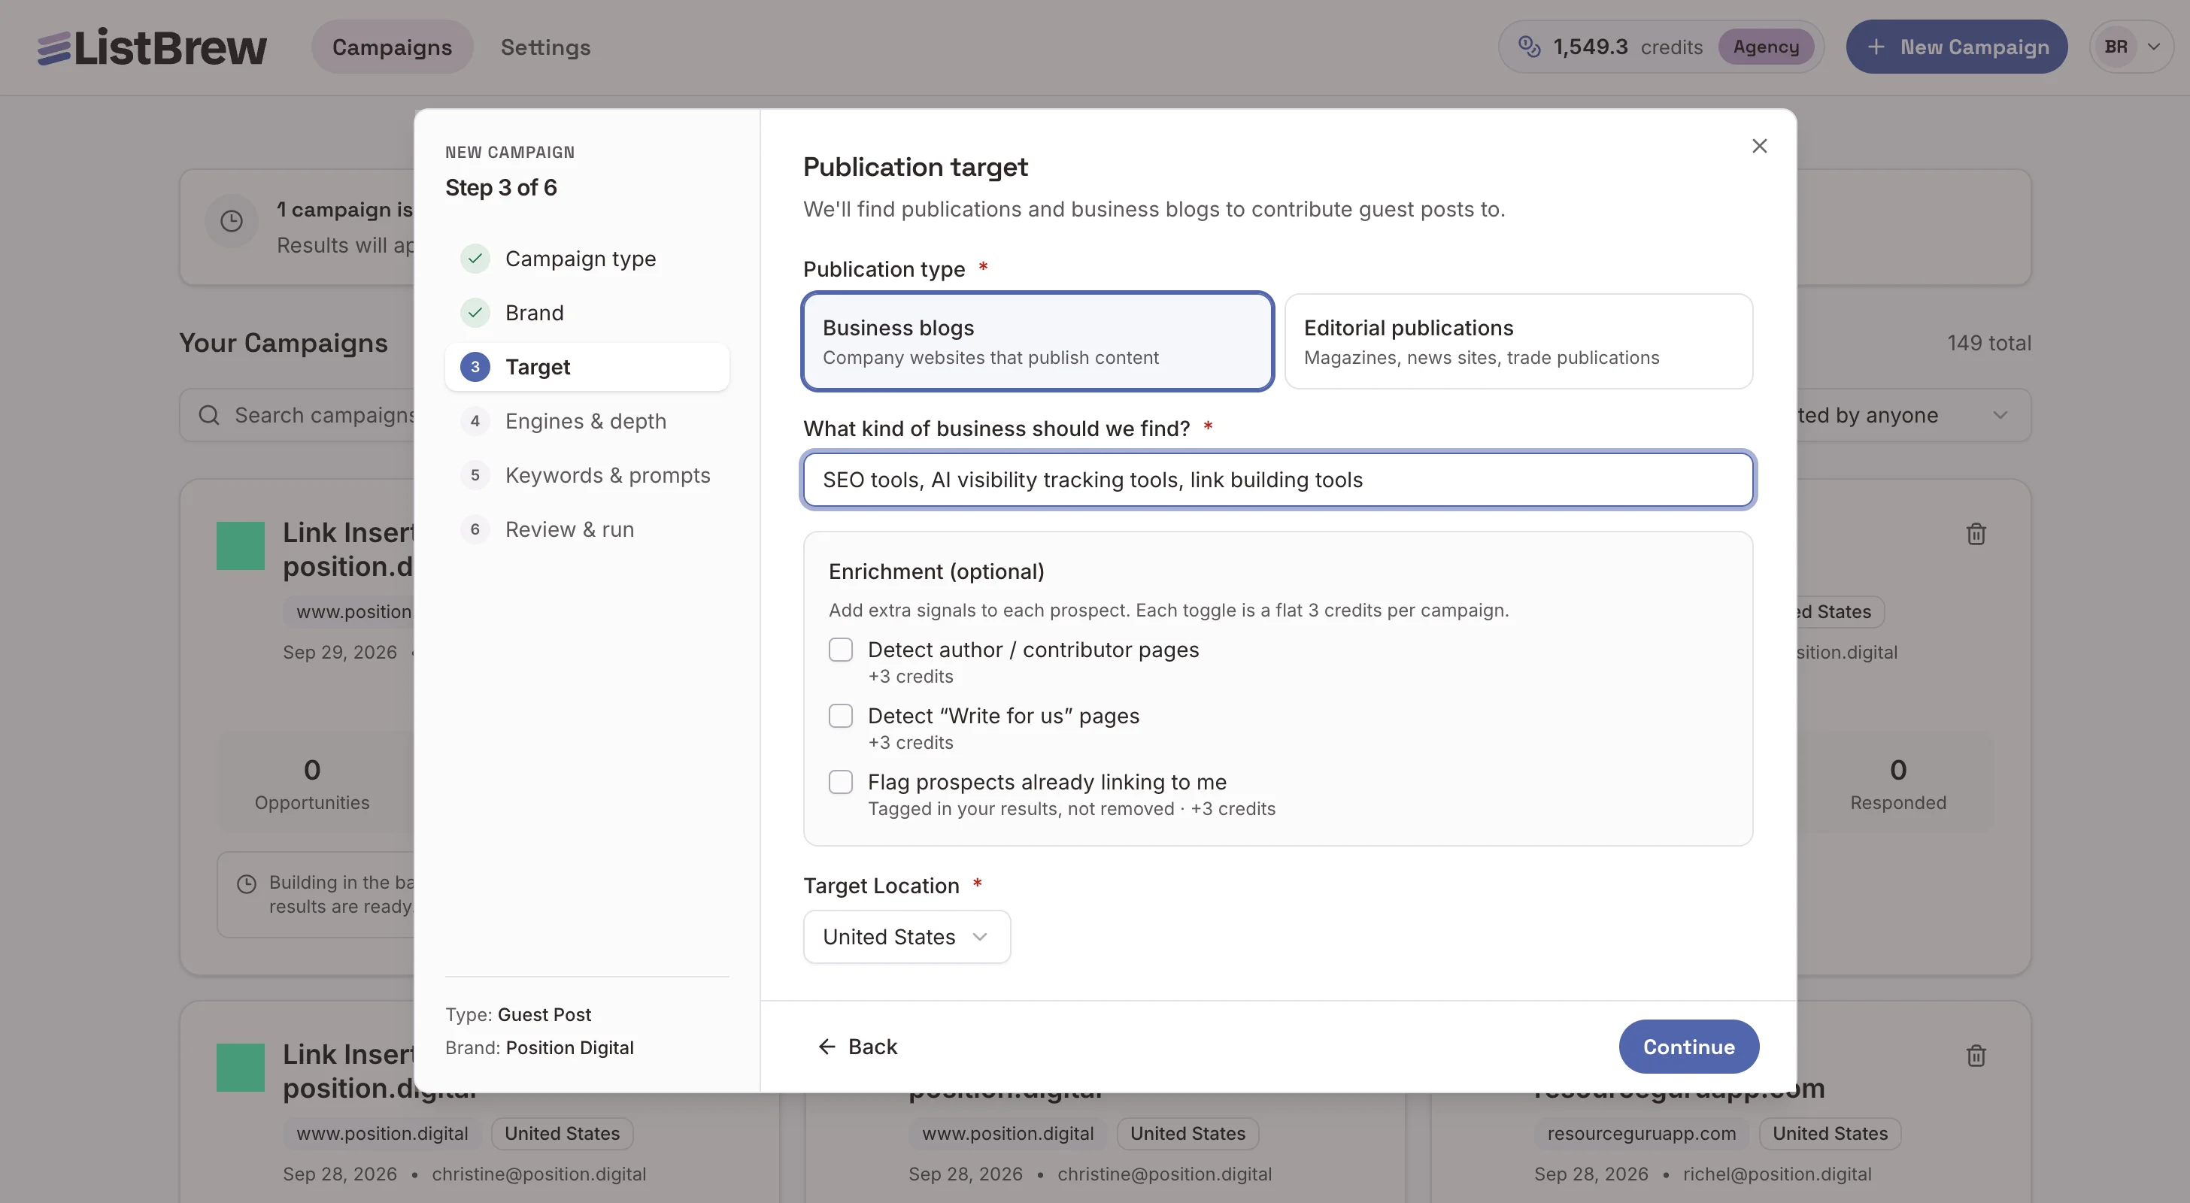Close the New Campaign dialog
Image resolution: width=2190 pixels, height=1203 pixels.
(1759, 146)
